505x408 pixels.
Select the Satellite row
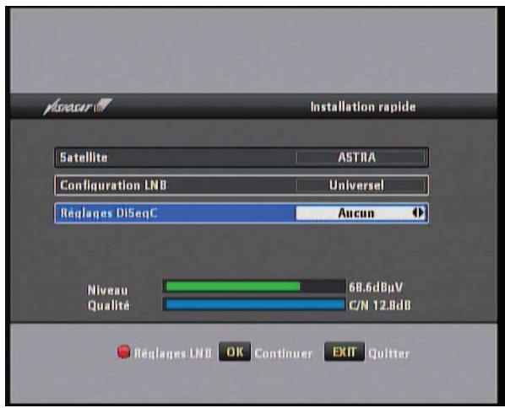(x=242, y=158)
